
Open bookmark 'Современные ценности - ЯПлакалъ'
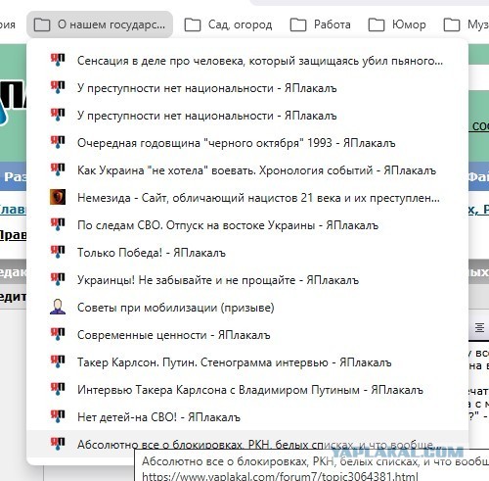(247, 335)
